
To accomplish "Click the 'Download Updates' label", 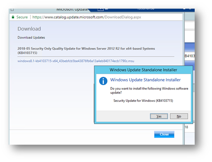I will click(x=31, y=38).
